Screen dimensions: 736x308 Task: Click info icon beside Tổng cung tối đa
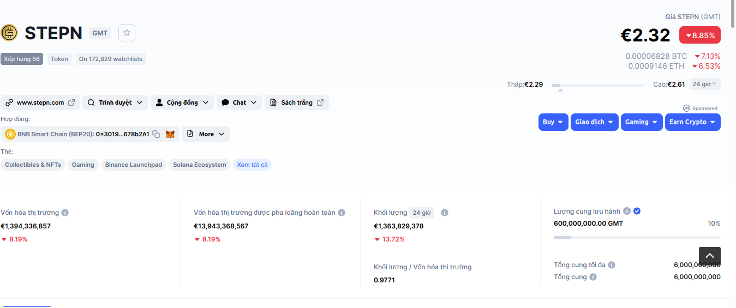click(x=612, y=265)
